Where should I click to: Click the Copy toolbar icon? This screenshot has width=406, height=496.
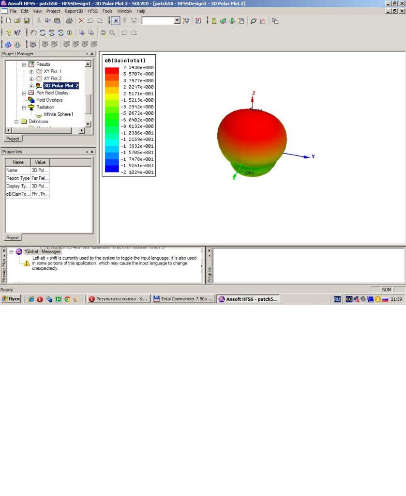(48, 21)
